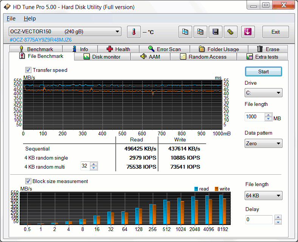The image size is (298, 242).
Task: Click the 2979 IOPS read value
Action: (x=143, y=158)
